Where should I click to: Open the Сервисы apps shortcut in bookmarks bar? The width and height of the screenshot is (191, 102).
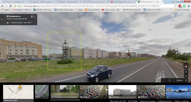tap(6, 10)
